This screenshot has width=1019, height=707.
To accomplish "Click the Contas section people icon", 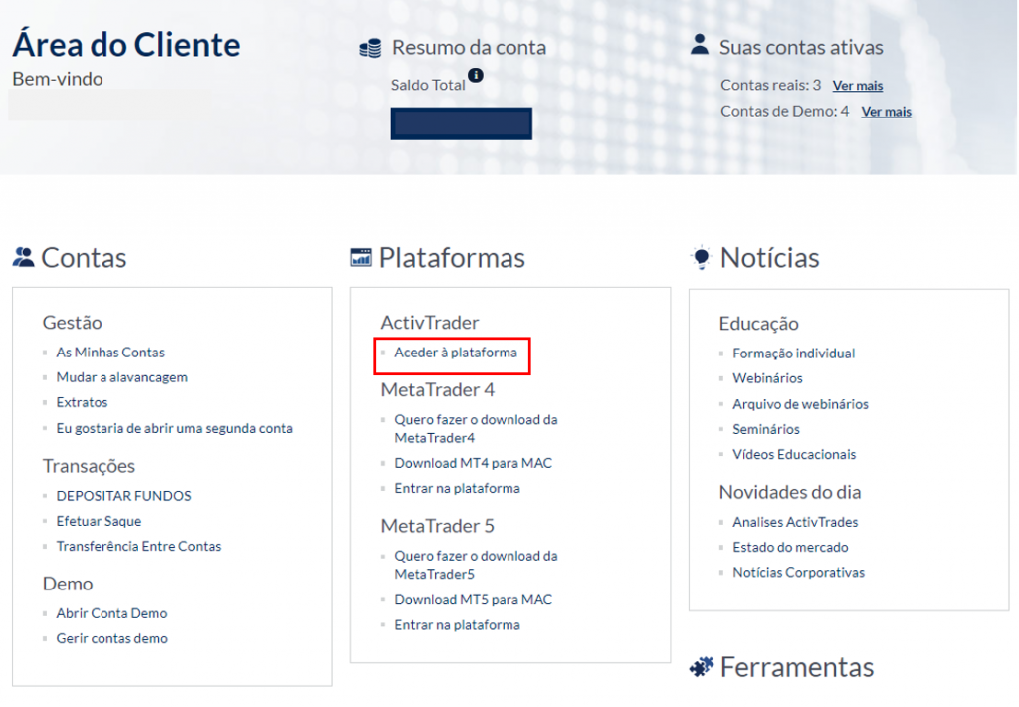I will [24, 257].
